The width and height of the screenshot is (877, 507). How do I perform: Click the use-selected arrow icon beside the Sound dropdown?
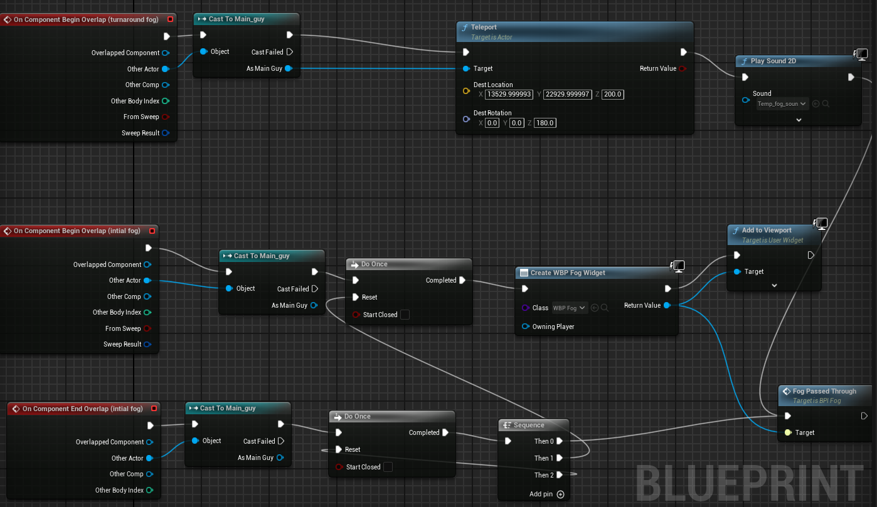(816, 104)
